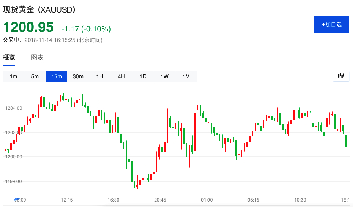Click the 1198.00 price axis label
This screenshot has height=207, width=353.
click(14, 182)
